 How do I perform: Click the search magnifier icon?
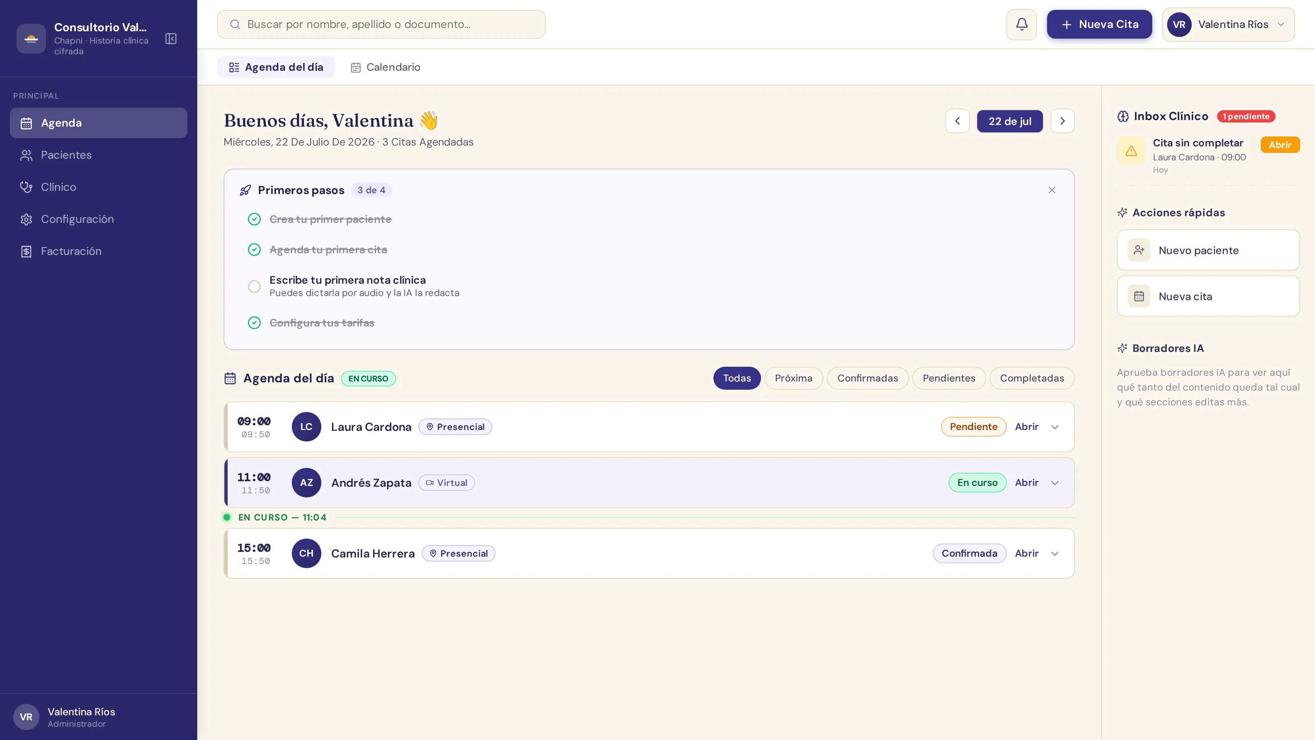click(x=235, y=24)
